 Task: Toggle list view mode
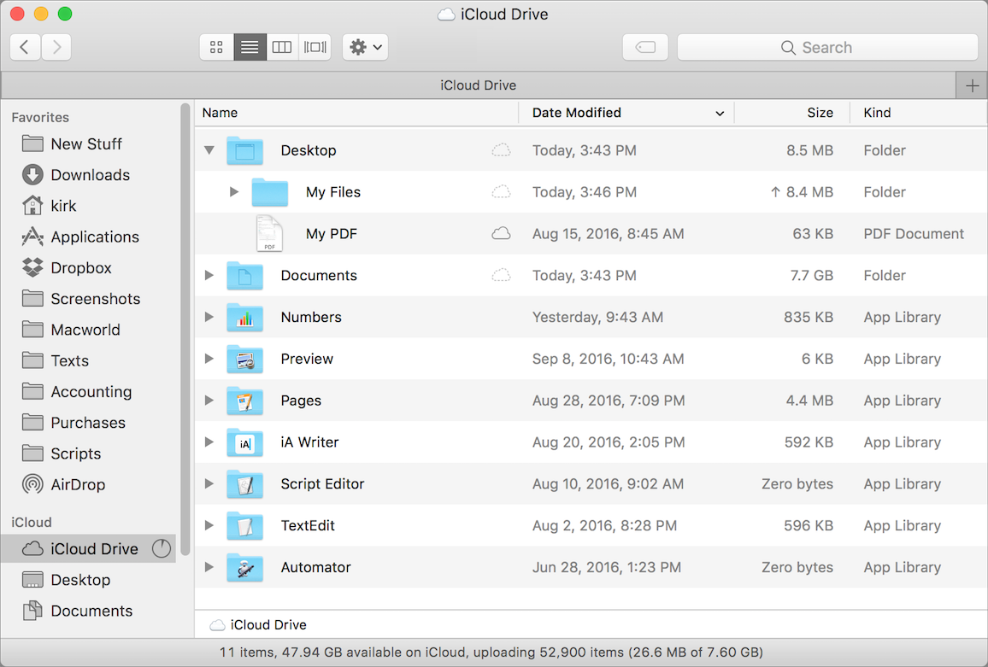coord(249,47)
